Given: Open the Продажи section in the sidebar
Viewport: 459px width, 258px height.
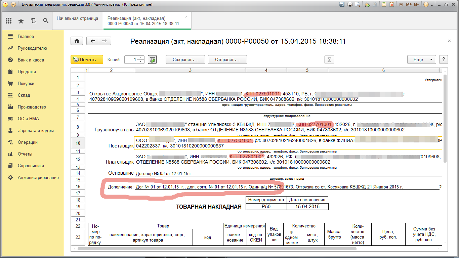Looking at the screenshot, I should point(27,72).
